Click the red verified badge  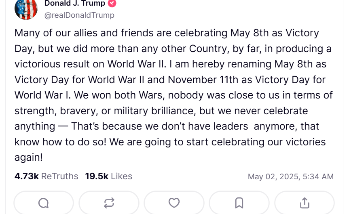click(x=112, y=3)
